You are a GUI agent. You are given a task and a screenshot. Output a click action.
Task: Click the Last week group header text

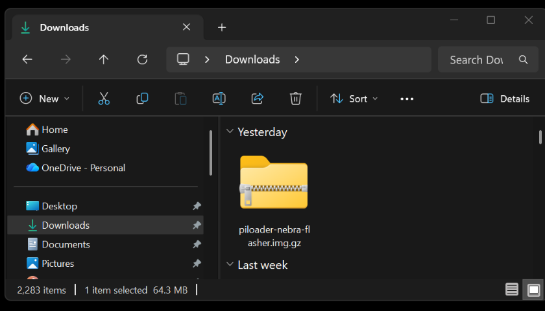263,265
